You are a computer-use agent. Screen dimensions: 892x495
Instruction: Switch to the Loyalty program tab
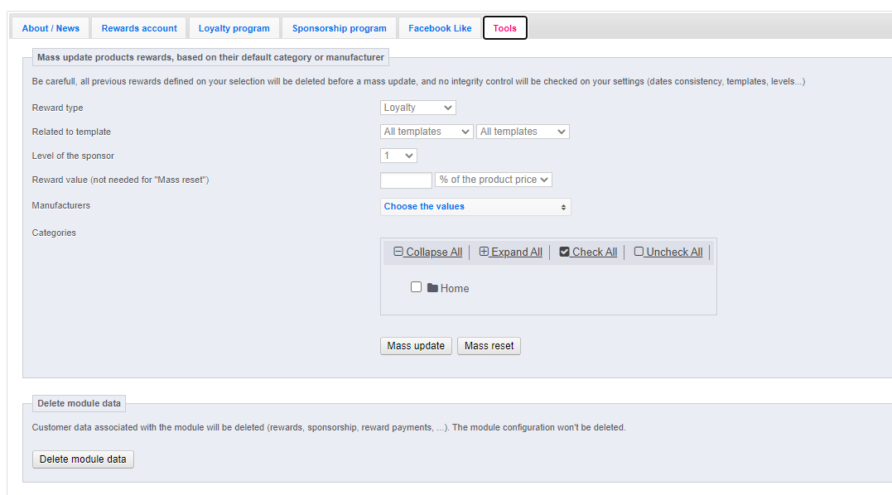pos(234,28)
